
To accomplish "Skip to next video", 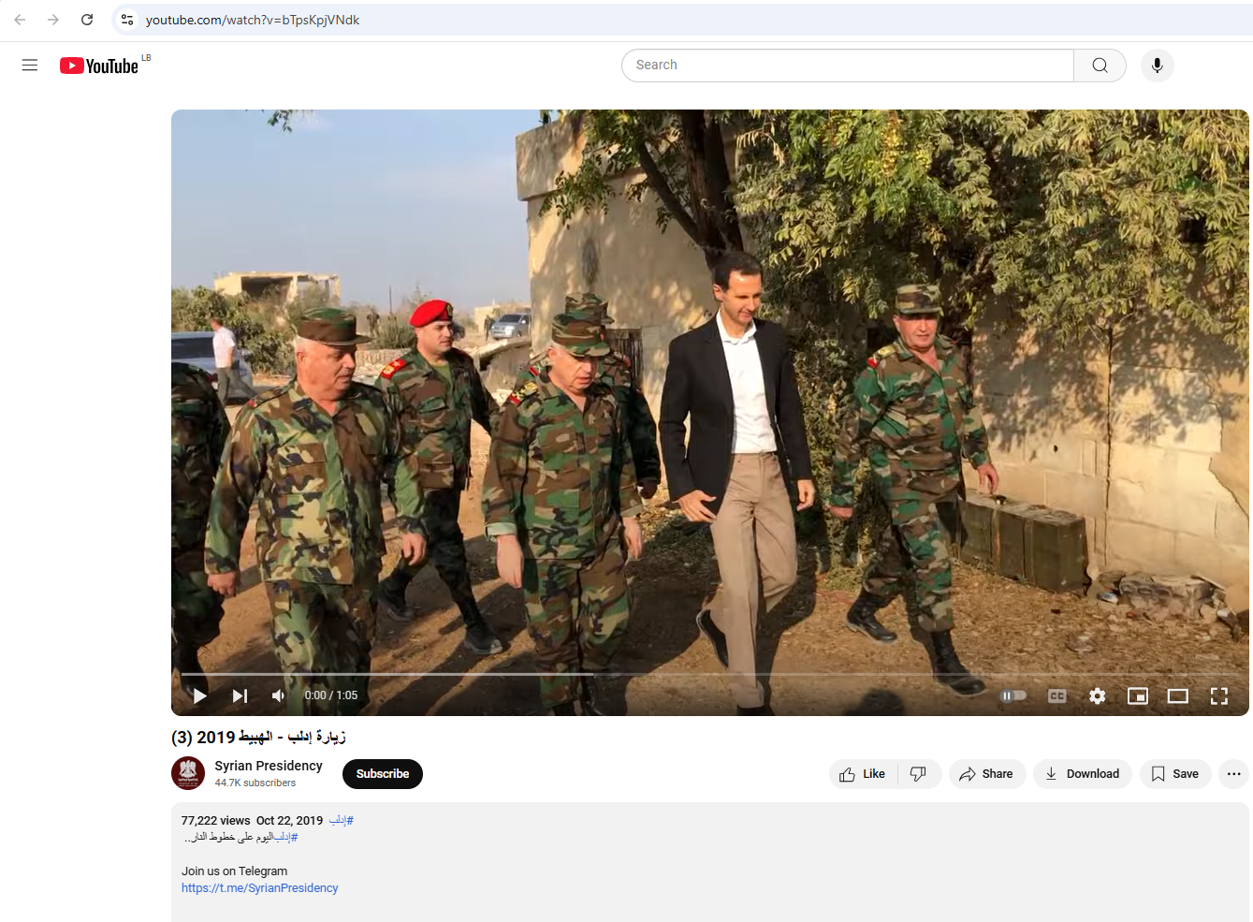I will [x=240, y=695].
